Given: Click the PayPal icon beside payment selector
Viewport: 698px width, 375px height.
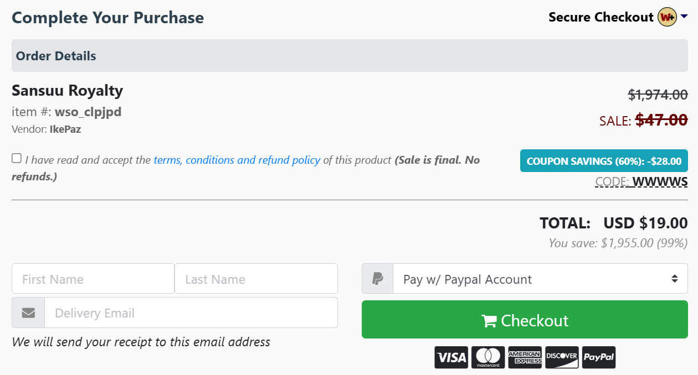Looking at the screenshot, I should [378, 279].
